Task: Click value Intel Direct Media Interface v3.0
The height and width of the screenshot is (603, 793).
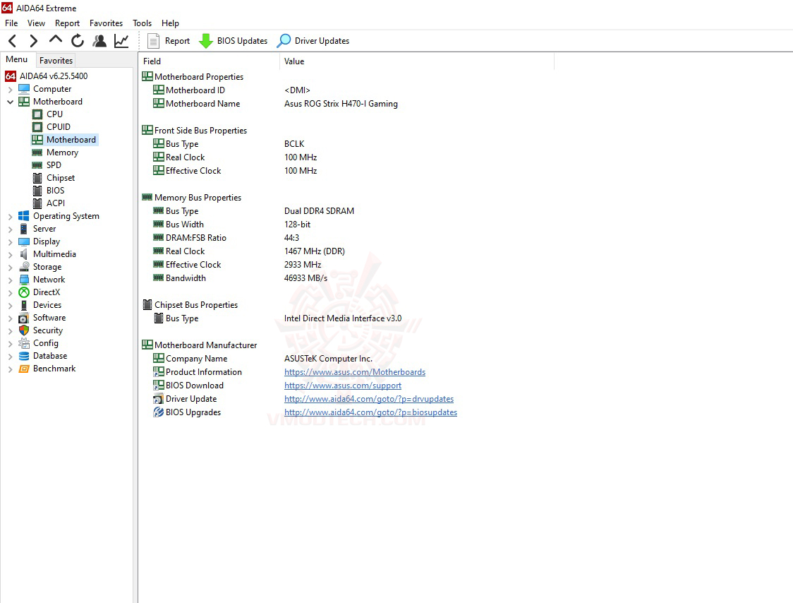Action: pos(343,318)
